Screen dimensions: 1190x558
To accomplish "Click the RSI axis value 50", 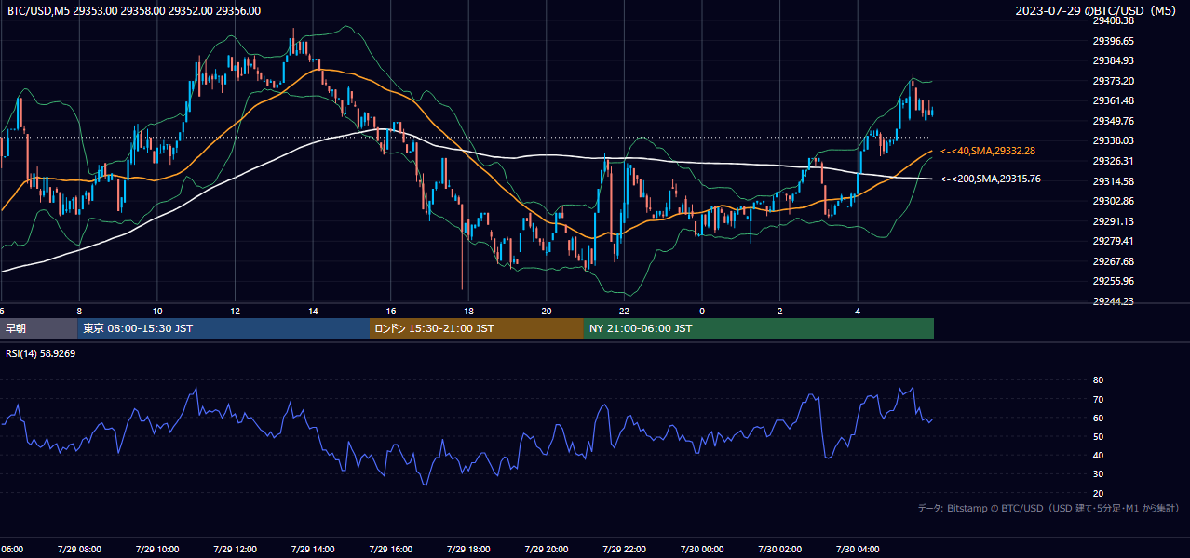I will pos(1098,436).
